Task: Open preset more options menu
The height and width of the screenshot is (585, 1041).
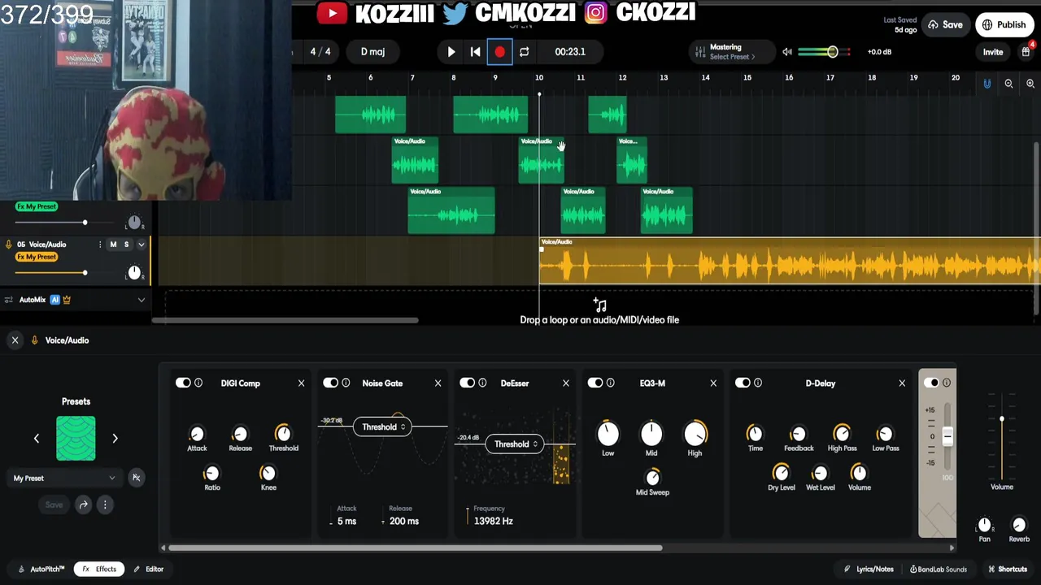Action: [105, 505]
